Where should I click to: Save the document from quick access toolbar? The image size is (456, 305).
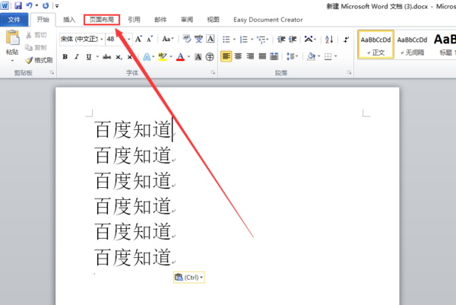coord(18,5)
